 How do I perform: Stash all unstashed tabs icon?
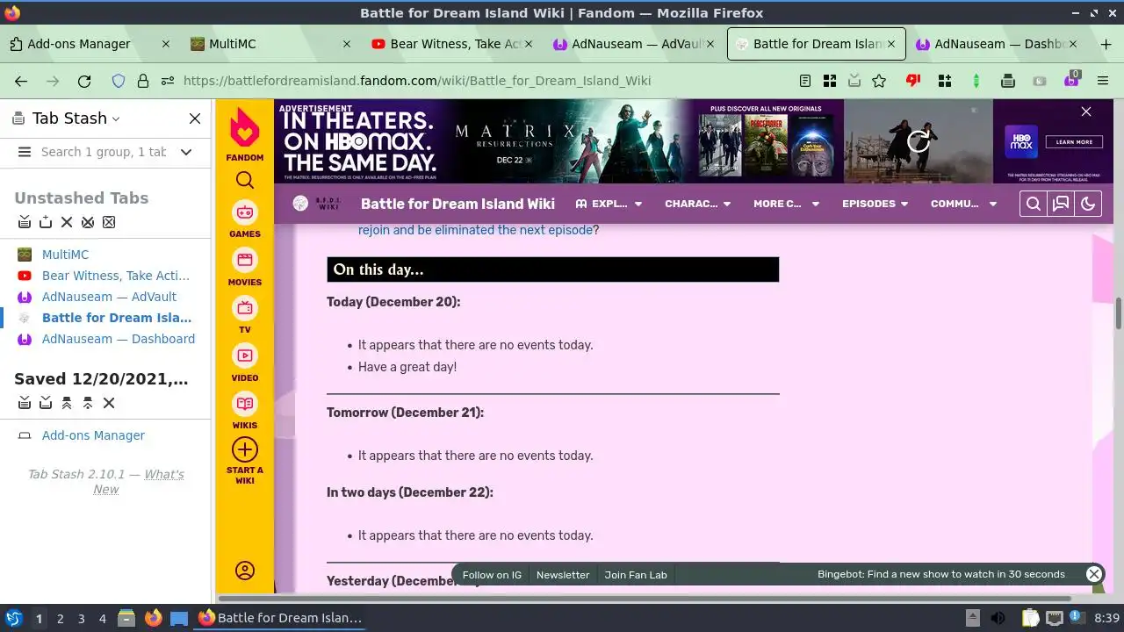tap(25, 222)
